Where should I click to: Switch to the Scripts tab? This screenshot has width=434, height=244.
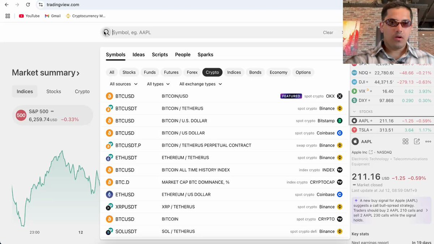pyautogui.click(x=160, y=55)
